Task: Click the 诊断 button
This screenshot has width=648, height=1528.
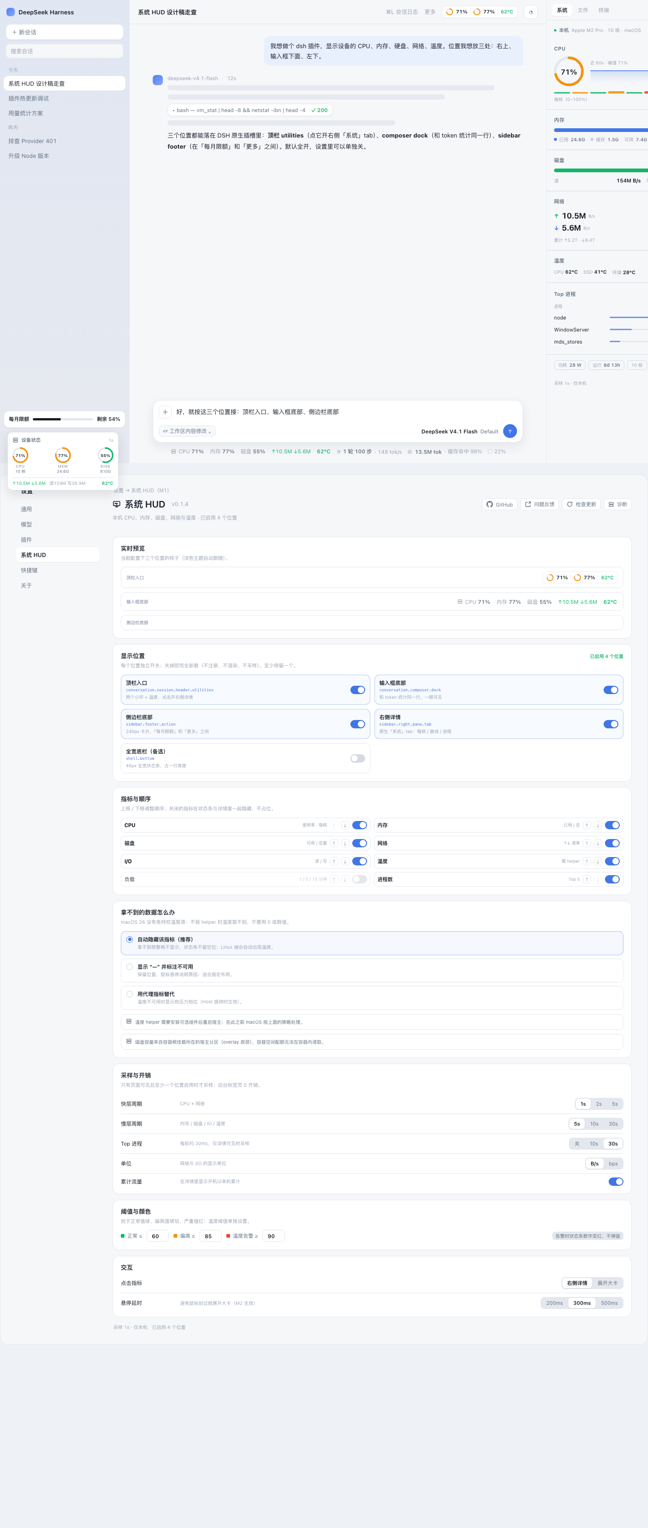Action: point(617,504)
